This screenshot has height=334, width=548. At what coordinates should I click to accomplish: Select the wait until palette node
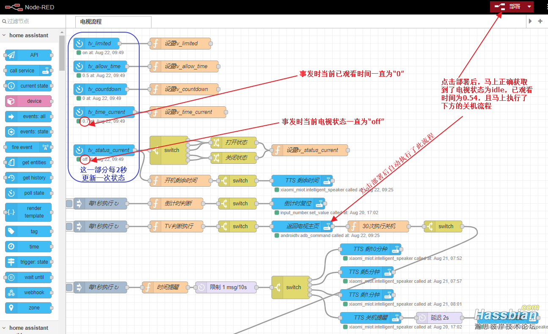(29, 277)
